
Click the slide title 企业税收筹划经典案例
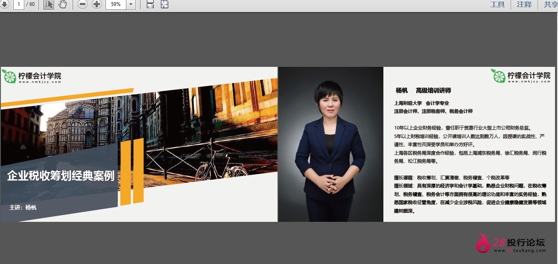61,176
